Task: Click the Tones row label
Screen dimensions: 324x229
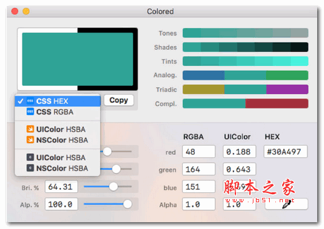Action: coord(168,33)
